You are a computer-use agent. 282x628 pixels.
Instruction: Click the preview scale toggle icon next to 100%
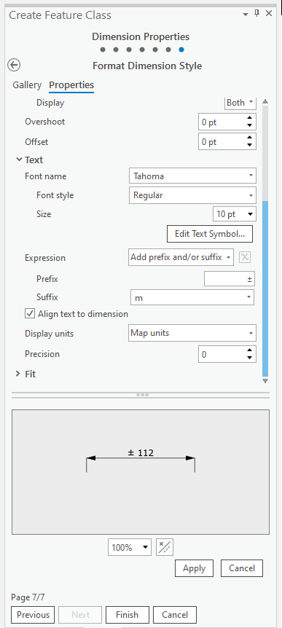(x=164, y=547)
